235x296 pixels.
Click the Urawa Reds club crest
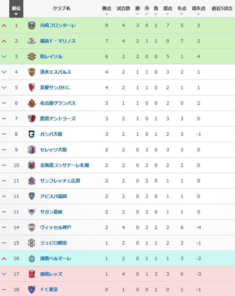[x=31, y=274]
